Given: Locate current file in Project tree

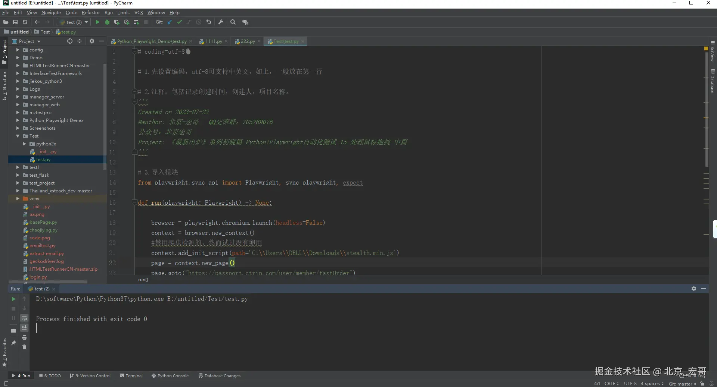Looking at the screenshot, I should point(70,41).
